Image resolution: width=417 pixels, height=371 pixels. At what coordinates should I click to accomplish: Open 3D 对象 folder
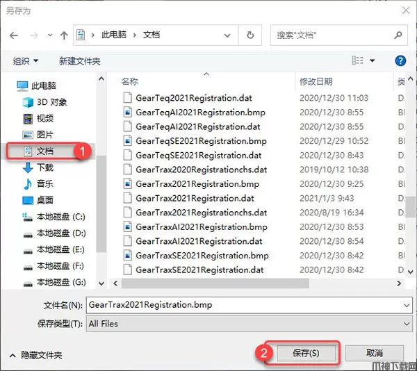point(44,102)
